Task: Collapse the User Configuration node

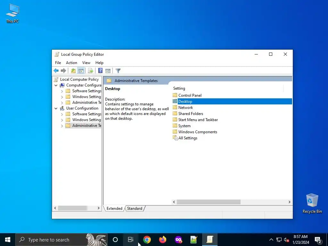Action: pyautogui.click(x=56, y=108)
